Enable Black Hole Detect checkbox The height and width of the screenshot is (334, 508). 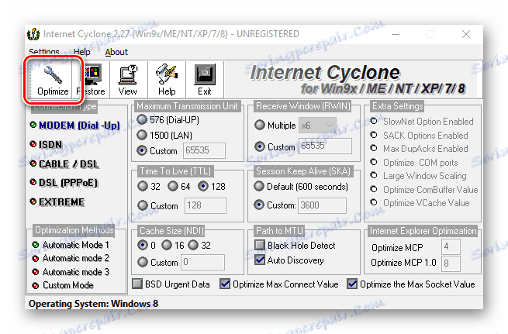point(260,246)
